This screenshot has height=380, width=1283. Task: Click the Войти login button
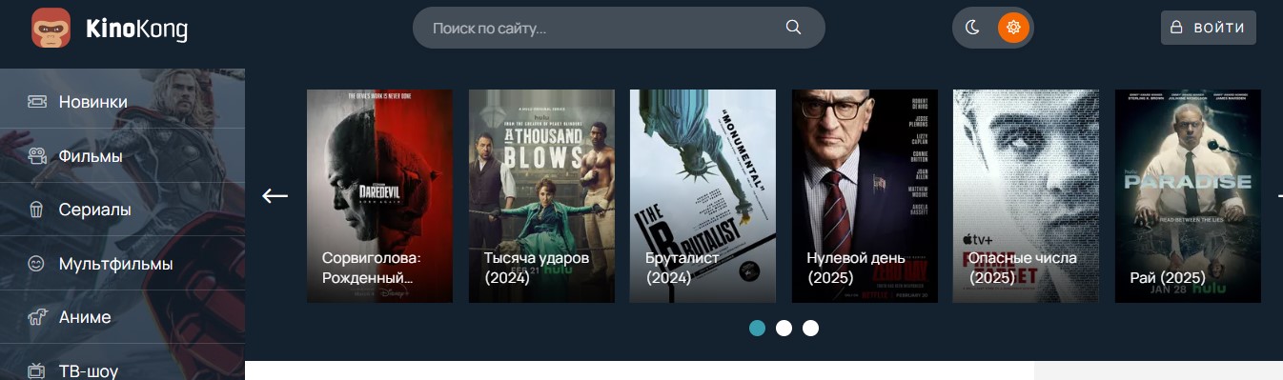(1209, 28)
